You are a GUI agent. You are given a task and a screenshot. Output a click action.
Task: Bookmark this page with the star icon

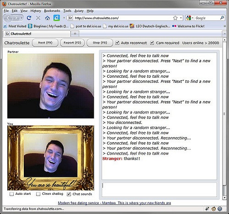(x=175, y=18)
